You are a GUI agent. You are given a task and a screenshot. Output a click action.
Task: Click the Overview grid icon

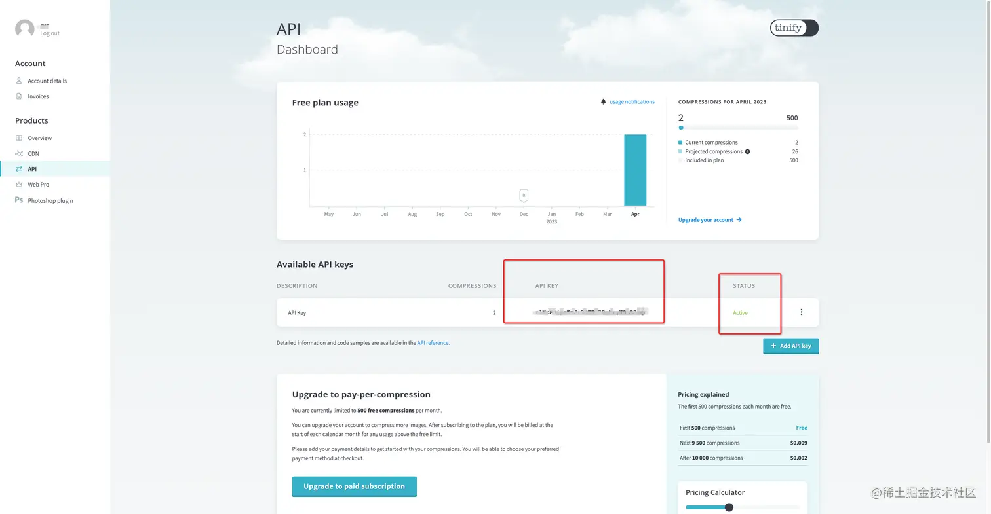pyautogui.click(x=19, y=138)
